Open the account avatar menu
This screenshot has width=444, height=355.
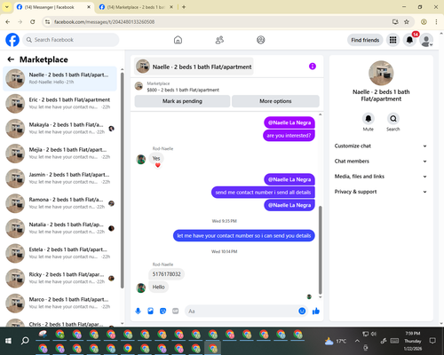426,40
